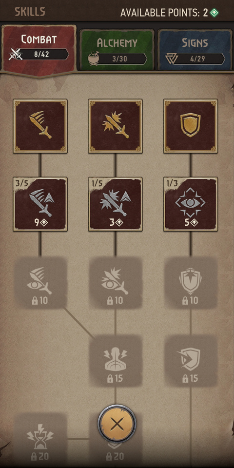The image size is (234, 468).
Task: Tap the Alchemy 3/30 progress bar
Action: click(x=120, y=59)
